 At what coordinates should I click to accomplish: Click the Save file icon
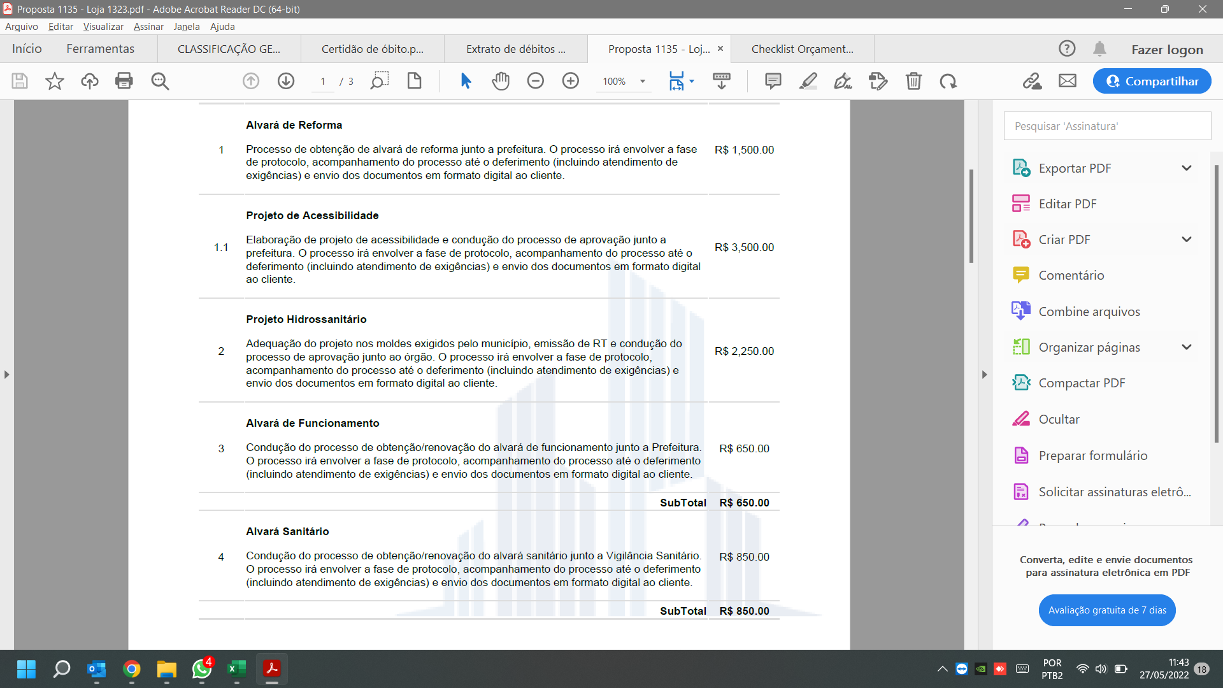20,81
